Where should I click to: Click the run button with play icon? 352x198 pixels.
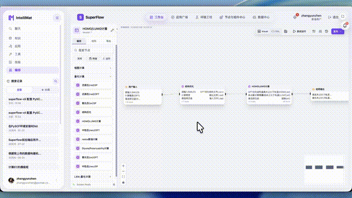[299, 31]
